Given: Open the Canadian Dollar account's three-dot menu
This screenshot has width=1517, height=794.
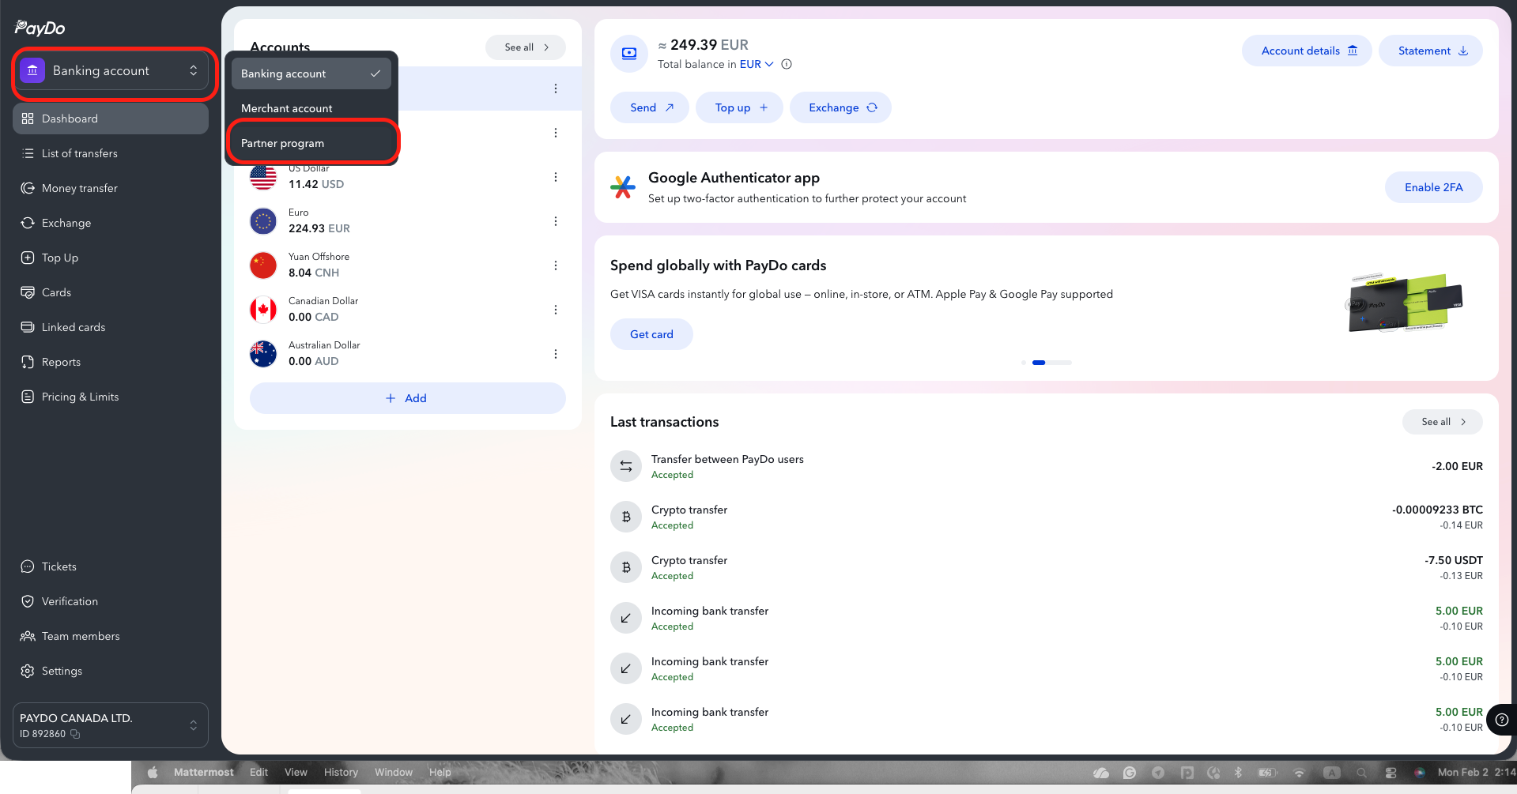Looking at the screenshot, I should 556,310.
